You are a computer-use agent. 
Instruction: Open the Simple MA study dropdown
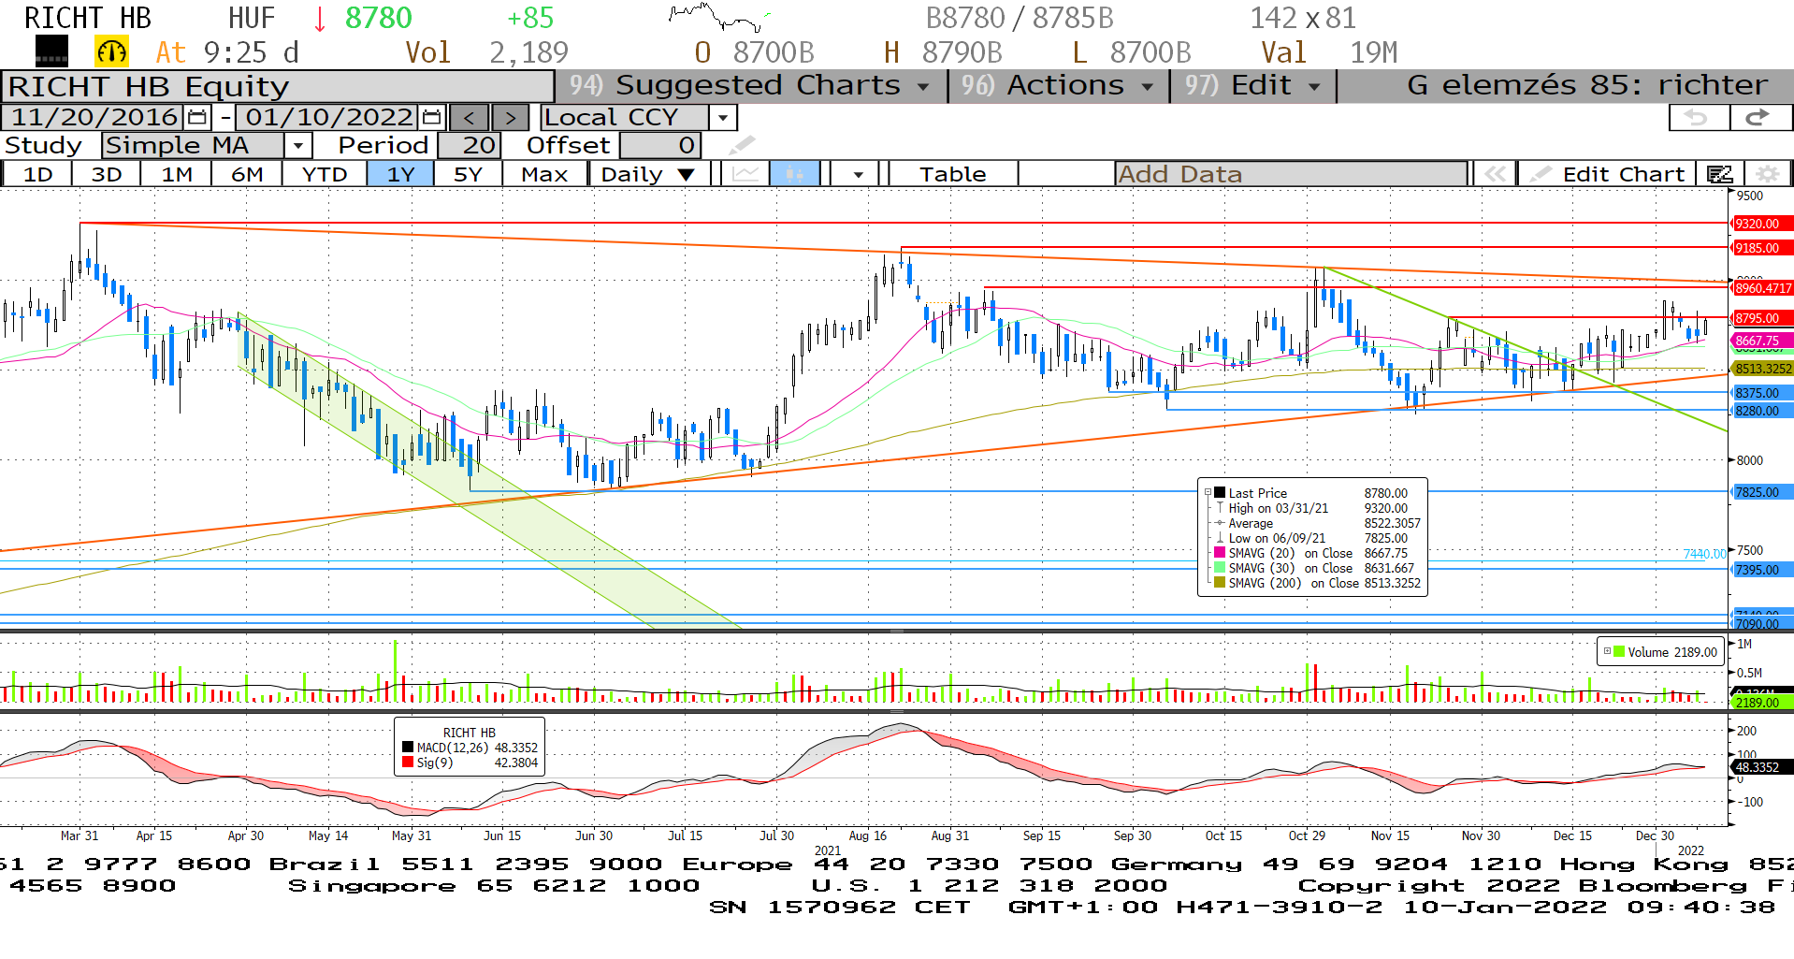click(297, 146)
